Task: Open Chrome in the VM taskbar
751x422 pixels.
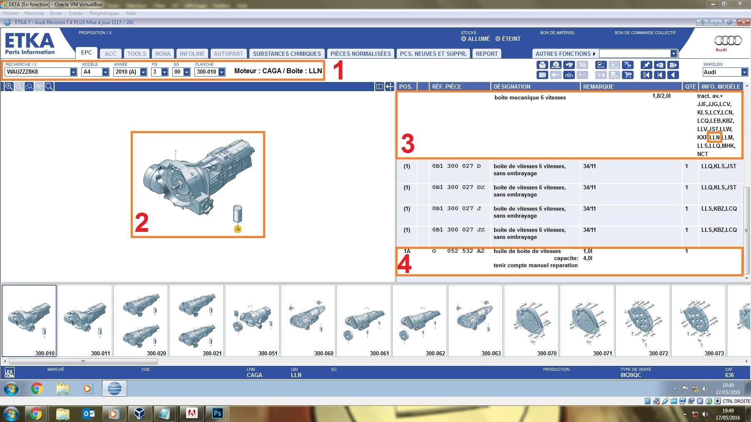Action: coord(37,389)
